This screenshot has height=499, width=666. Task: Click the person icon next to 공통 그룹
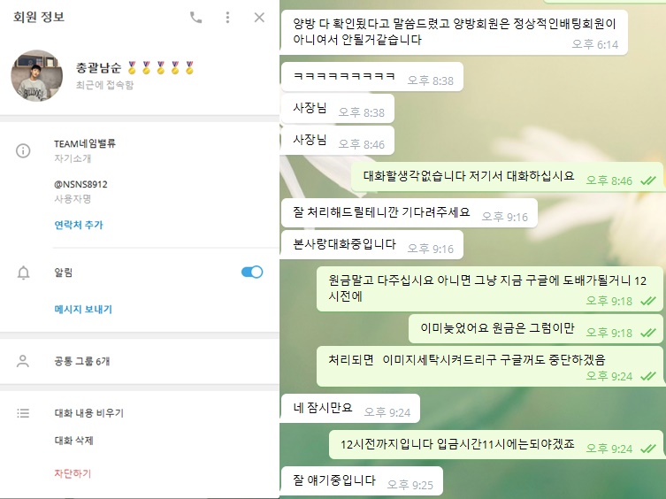pos(22,361)
